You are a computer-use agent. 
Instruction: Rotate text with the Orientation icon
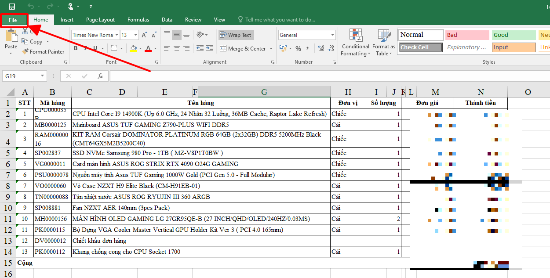(200, 35)
